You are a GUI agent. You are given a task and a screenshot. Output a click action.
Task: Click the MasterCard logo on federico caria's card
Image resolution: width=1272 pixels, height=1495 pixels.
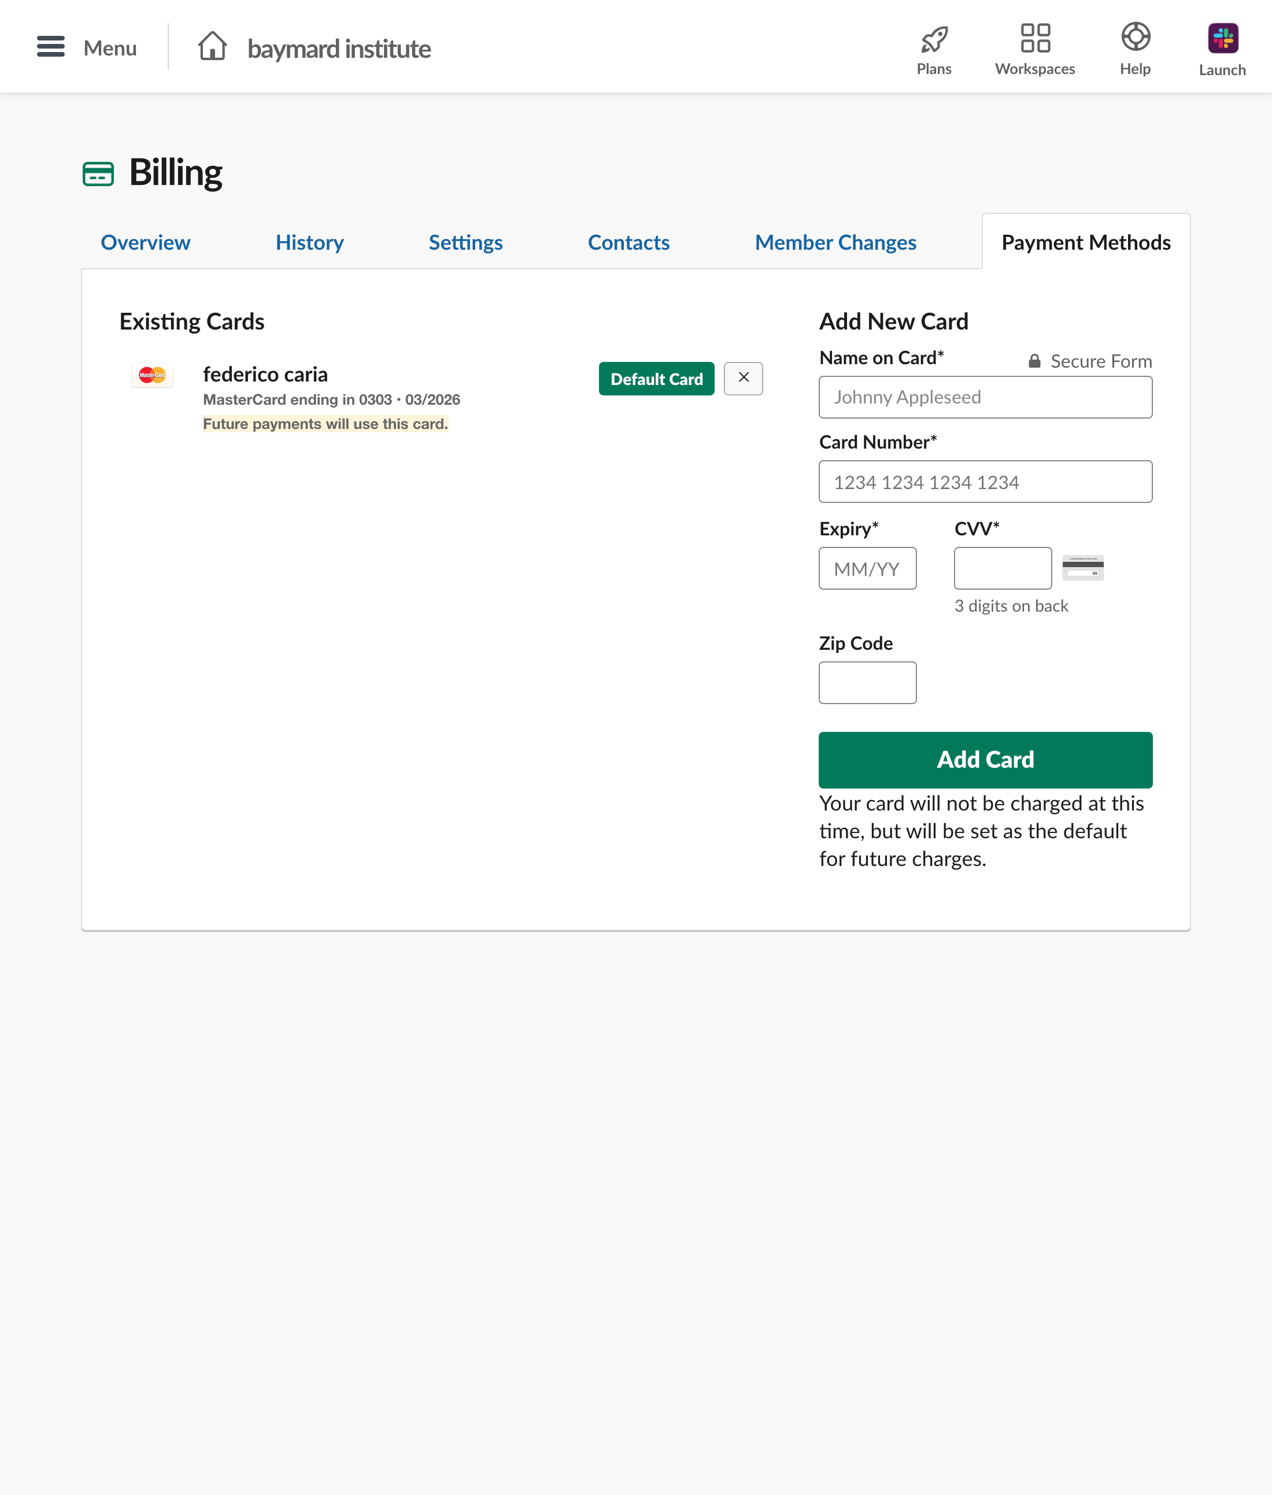pyautogui.click(x=152, y=376)
